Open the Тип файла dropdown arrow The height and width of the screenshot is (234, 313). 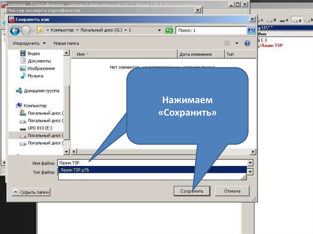coord(250,172)
